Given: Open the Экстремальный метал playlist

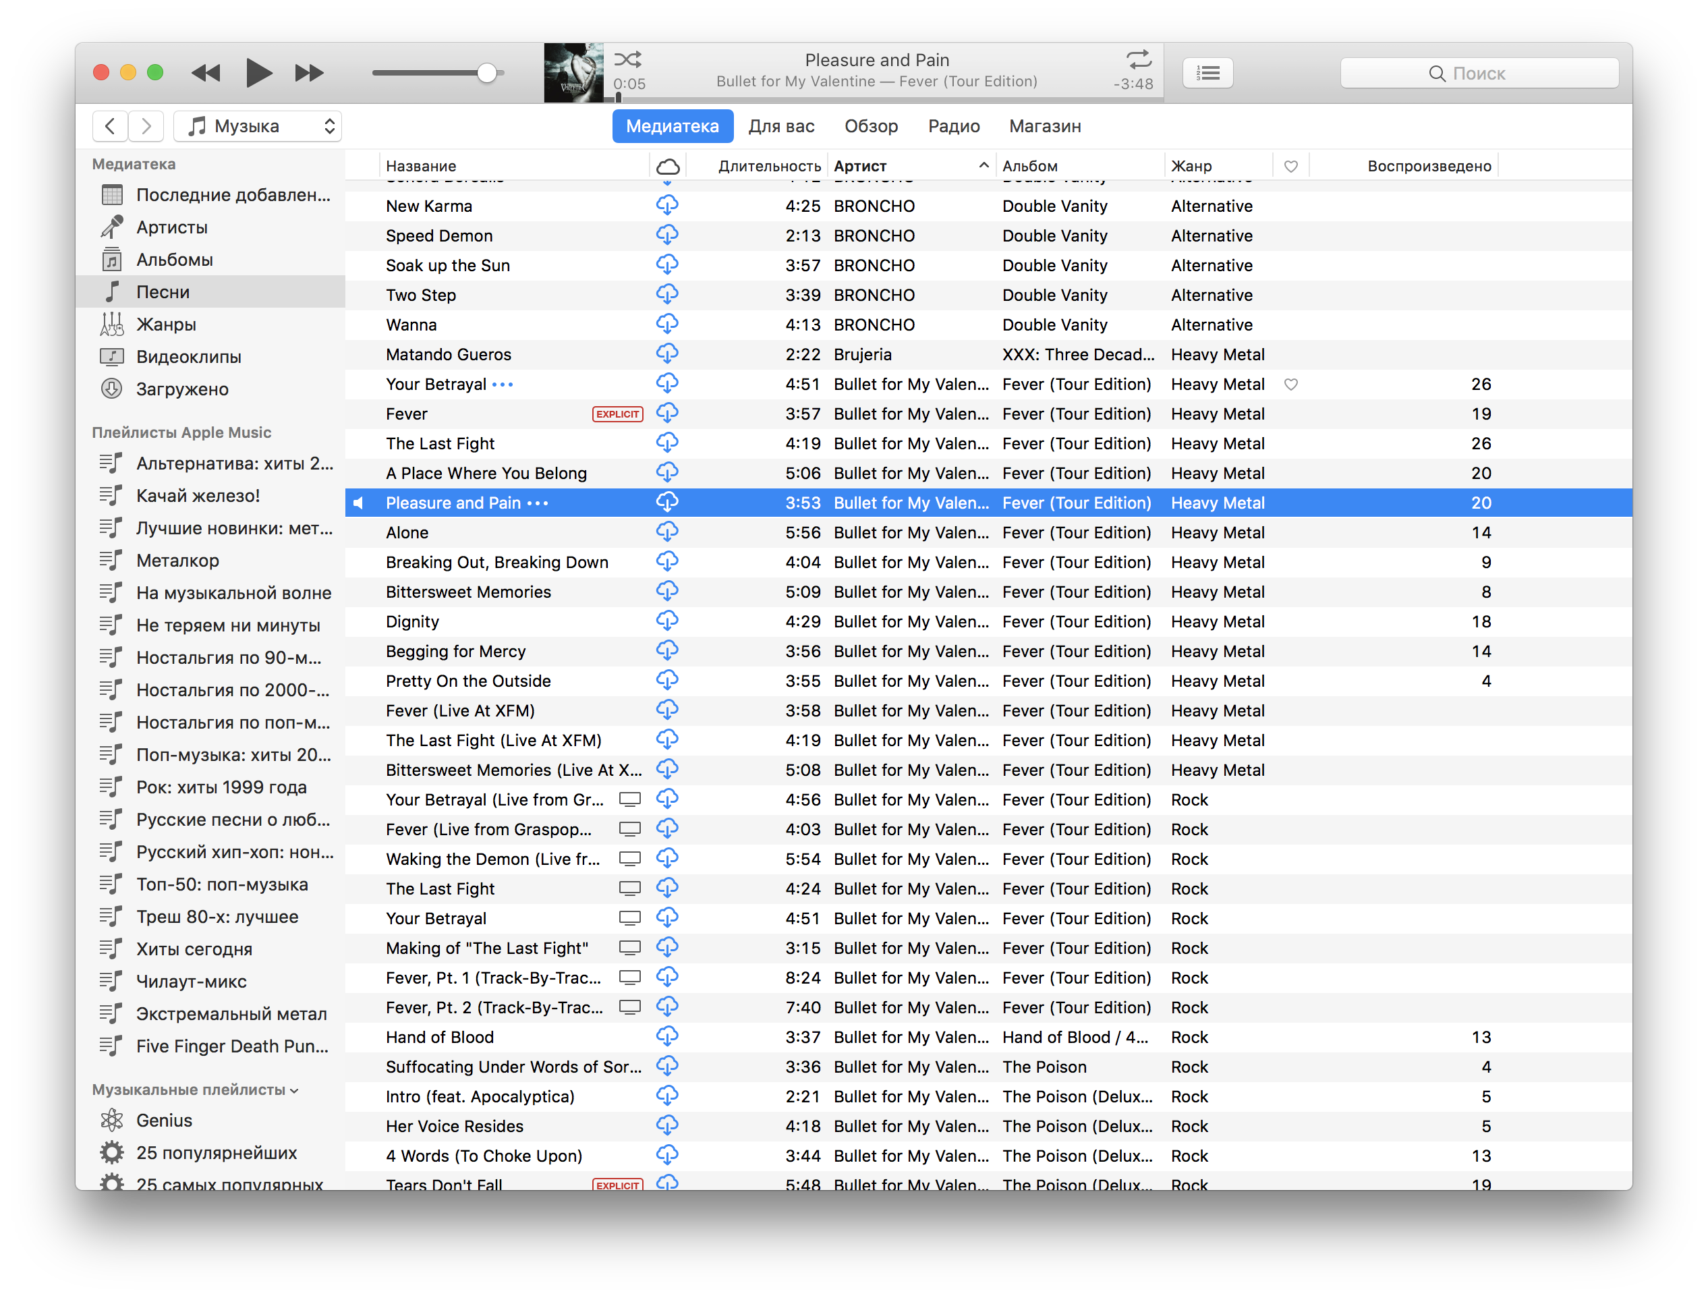Looking at the screenshot, I should click(x=210, y=1014).
